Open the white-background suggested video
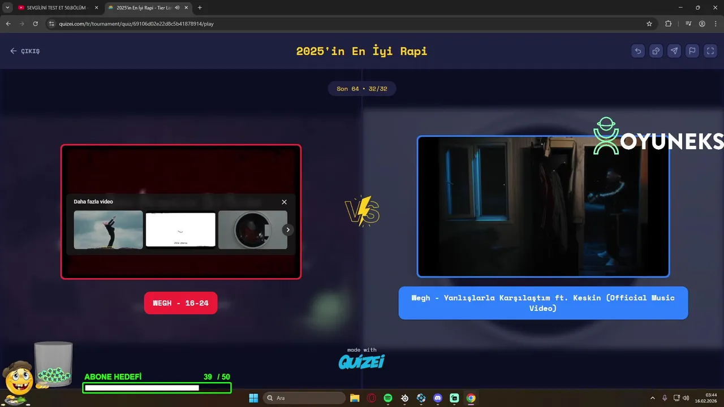The width and height of the screenshot is (724, 407). (x=180, y=230)
